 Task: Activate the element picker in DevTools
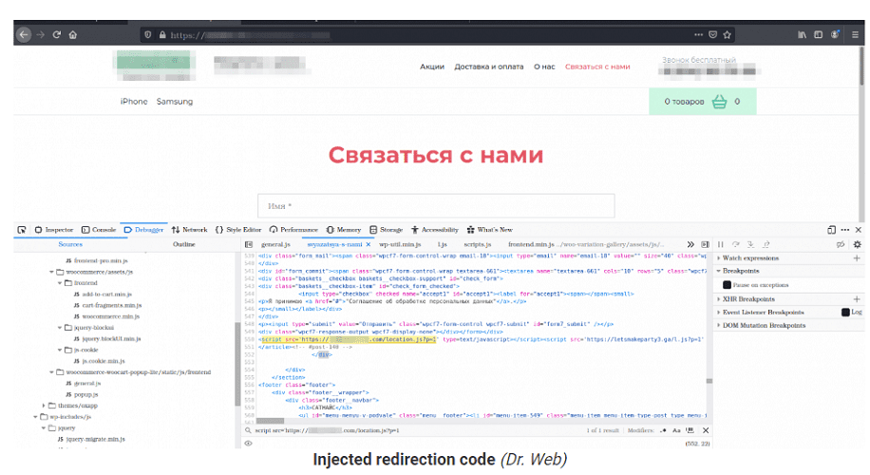pos(22,230)
